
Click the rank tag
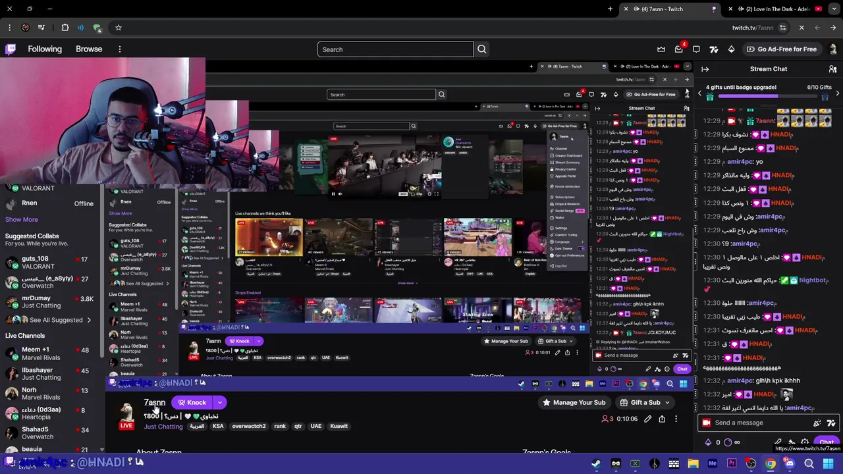tap(280, 427)
